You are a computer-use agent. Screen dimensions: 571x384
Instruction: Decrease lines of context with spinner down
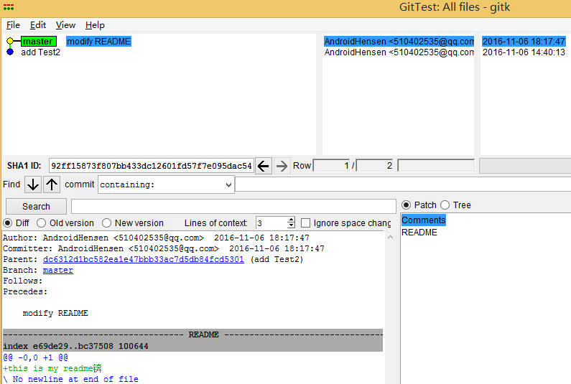tap(291, 225)
